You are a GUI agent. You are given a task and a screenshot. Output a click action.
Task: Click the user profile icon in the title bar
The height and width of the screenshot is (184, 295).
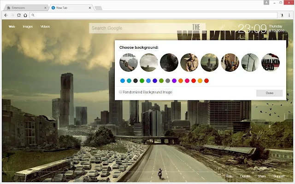point(266,2)
